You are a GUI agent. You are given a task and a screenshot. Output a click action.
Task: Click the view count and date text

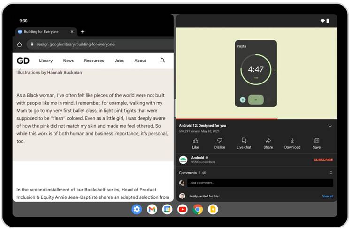199,131
